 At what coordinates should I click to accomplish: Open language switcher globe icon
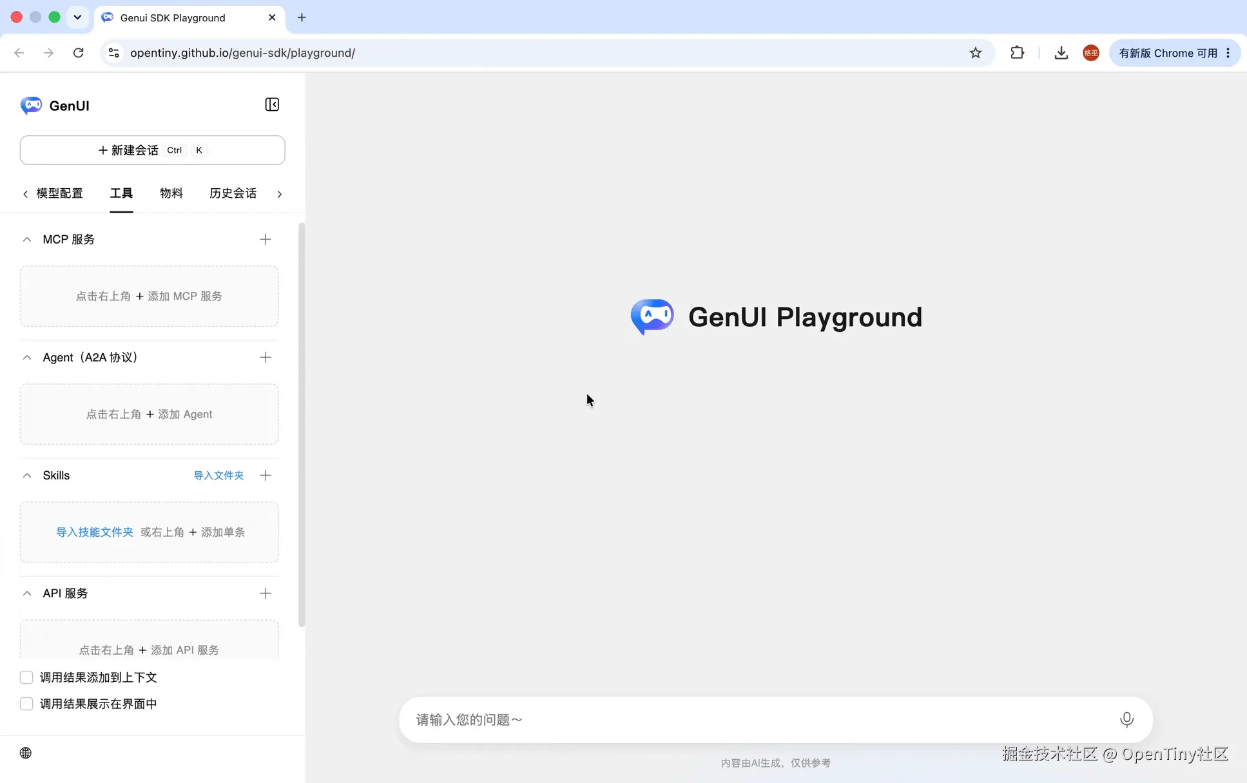(26, 753)
